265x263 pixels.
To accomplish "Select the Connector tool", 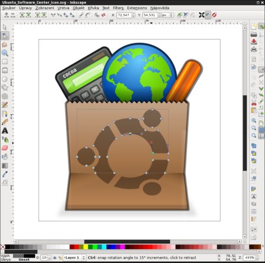I will [5, 183].
